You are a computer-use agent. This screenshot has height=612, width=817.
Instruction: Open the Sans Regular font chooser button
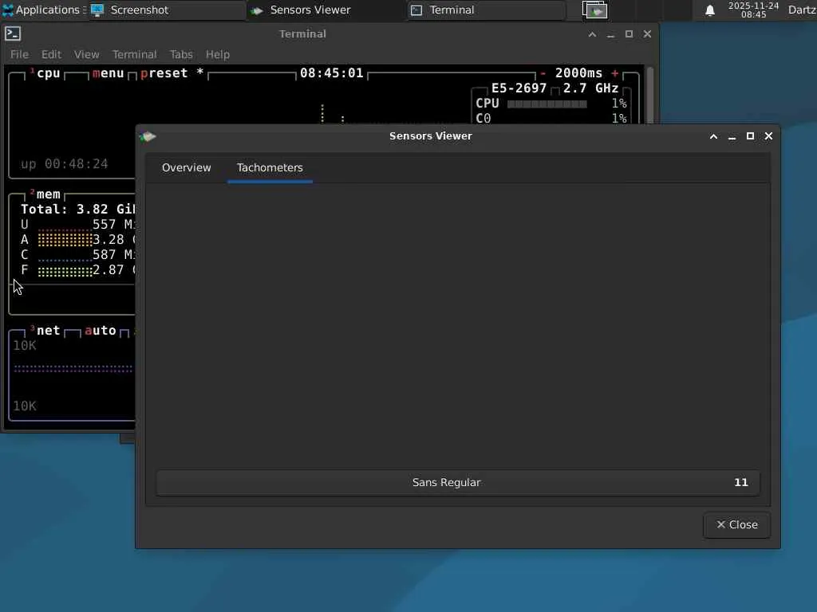click(457, 482)
